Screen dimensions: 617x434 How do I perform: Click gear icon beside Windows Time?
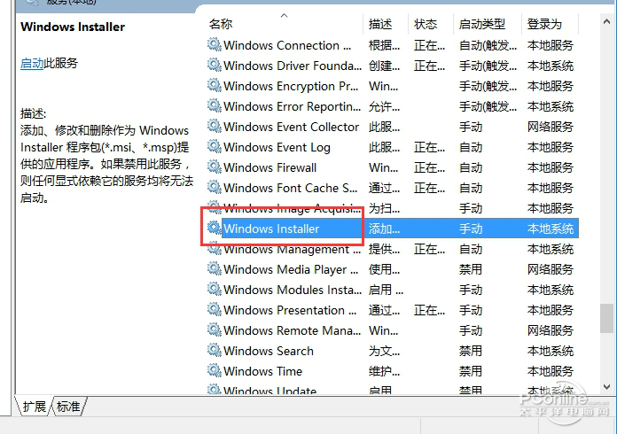click(215, 371)
